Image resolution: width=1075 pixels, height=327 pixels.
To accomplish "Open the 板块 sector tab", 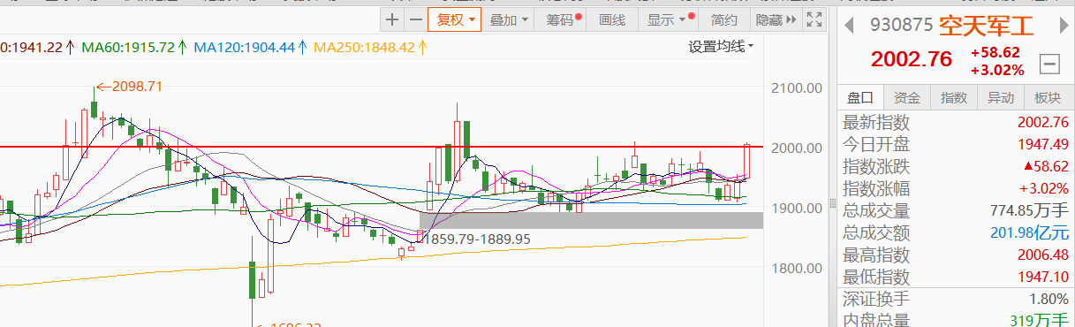I will (x=1047, y=98).
